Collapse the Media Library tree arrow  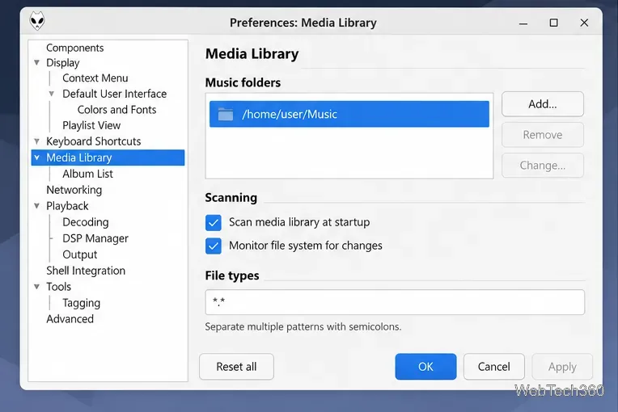tap(36, 158)
